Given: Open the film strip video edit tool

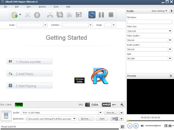Looking at the screenshot, I should (x=60, y=15).
